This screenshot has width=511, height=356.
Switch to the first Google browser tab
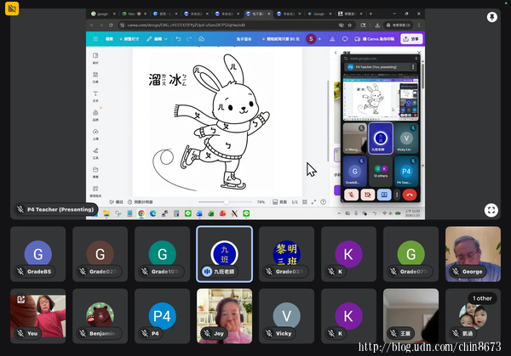[x=102, y=14]
